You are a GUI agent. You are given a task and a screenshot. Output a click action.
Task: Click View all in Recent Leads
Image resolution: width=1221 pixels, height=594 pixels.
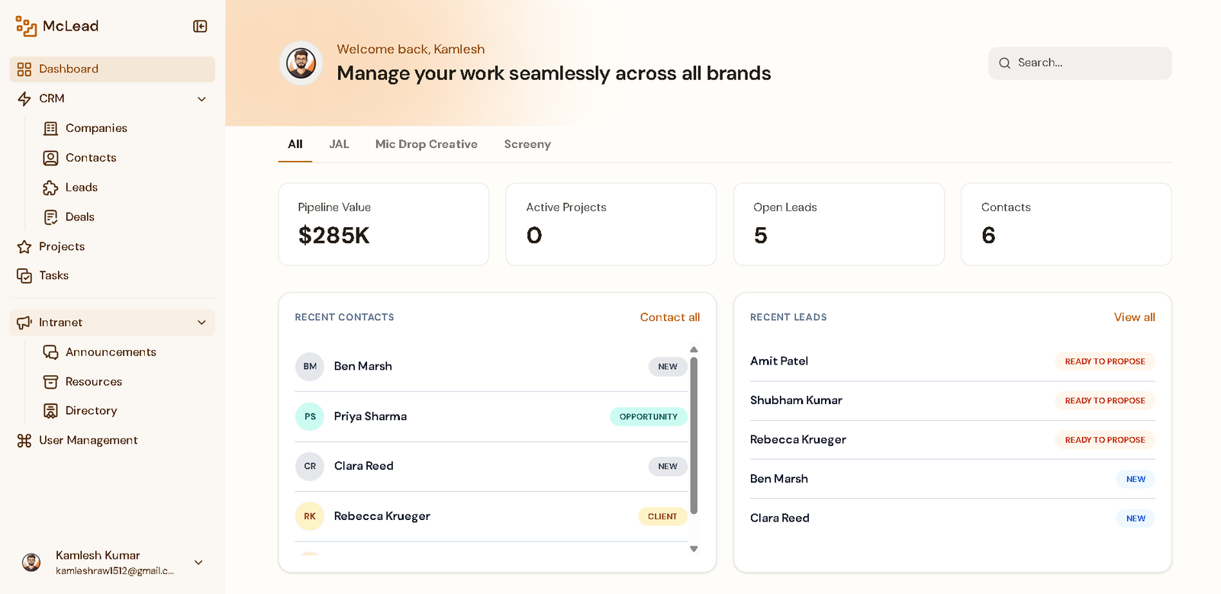click(1135, 317)
